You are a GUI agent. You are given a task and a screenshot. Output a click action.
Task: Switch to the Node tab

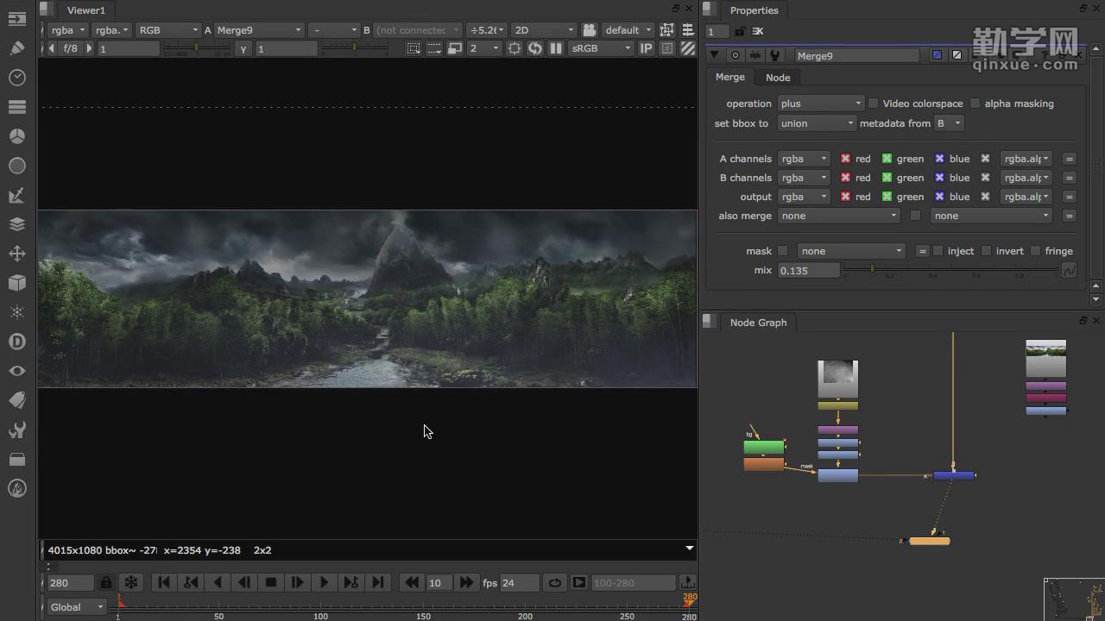coord(778,78)
